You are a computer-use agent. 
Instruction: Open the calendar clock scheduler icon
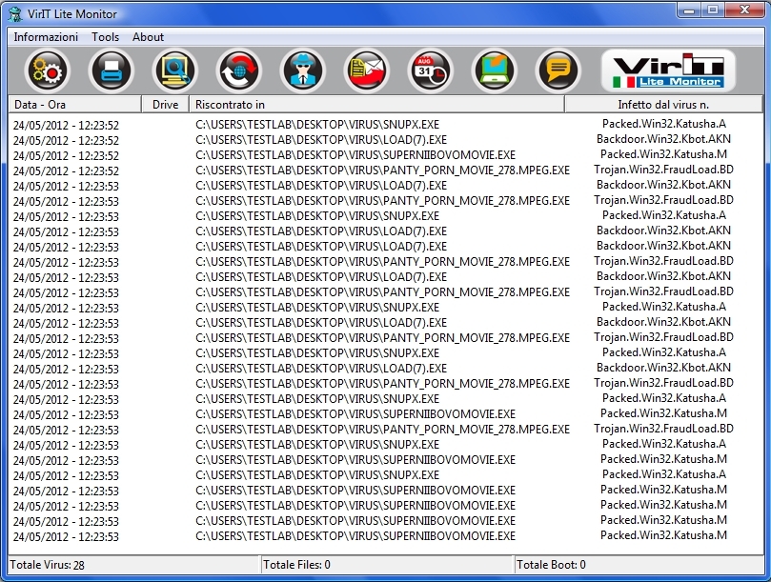(x=431, y=70)
